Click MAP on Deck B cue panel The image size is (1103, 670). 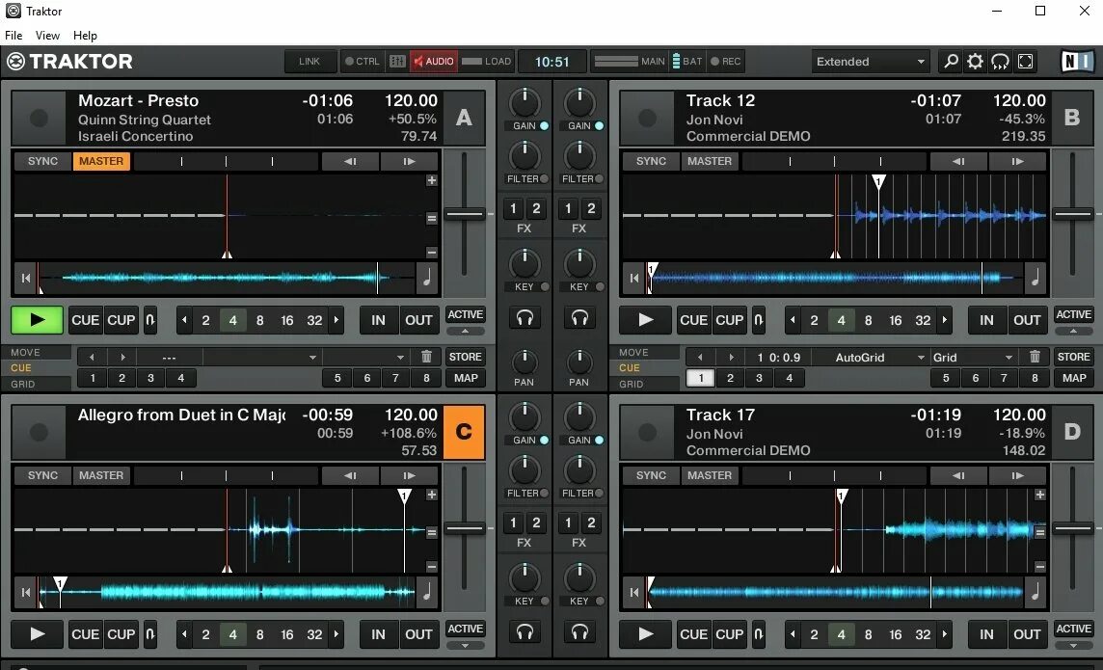[1073, 378]
